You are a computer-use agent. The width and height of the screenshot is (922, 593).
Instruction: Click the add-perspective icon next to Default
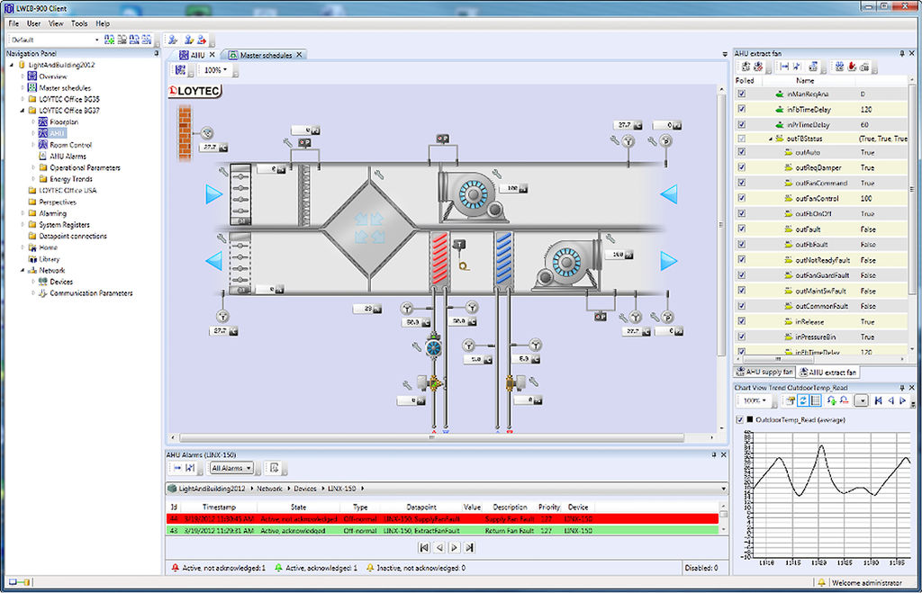[x=109, y=40]
